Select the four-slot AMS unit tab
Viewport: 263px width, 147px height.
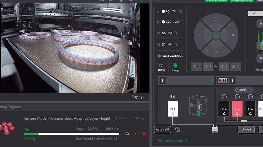click(223, 80)
